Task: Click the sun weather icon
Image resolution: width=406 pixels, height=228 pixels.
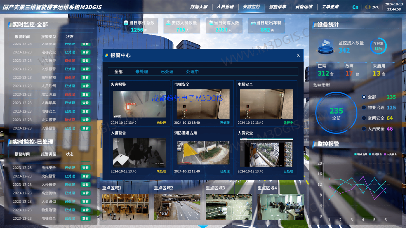Action: click(x=368, y=7)
